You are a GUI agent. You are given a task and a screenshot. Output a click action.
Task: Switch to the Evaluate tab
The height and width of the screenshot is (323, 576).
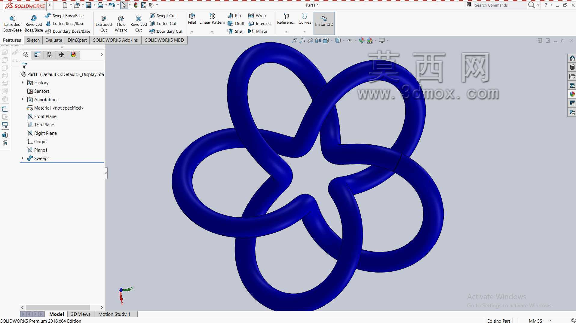click(54, 40)
